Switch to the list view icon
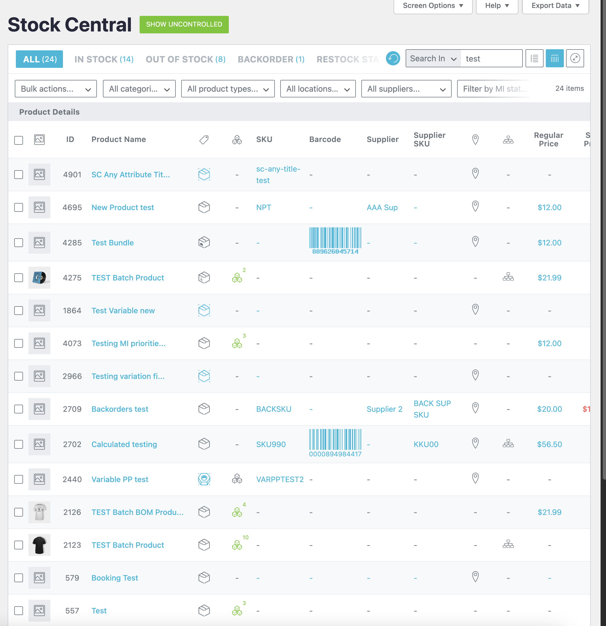The width and height of the screenshot is (606, 626). [535, 59]
